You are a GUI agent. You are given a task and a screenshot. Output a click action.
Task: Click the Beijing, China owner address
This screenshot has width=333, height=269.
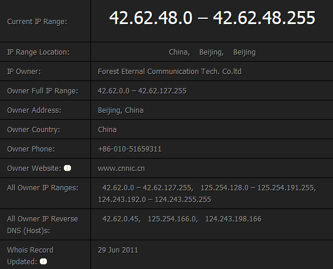120,110
